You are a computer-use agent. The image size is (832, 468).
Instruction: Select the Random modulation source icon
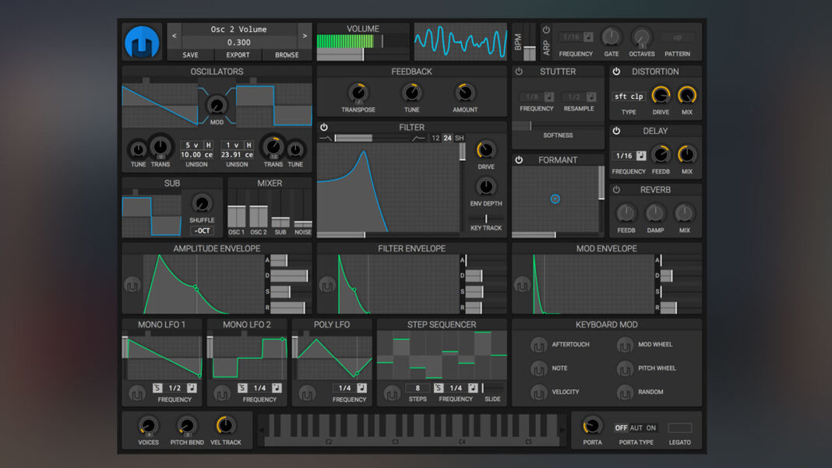(626, 392)
